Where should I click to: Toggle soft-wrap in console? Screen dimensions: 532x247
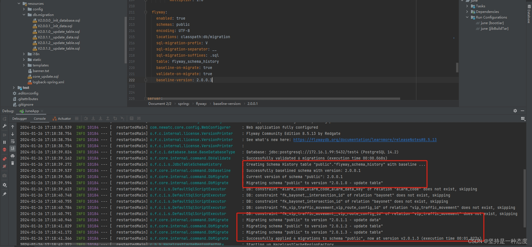coord(13,141)
